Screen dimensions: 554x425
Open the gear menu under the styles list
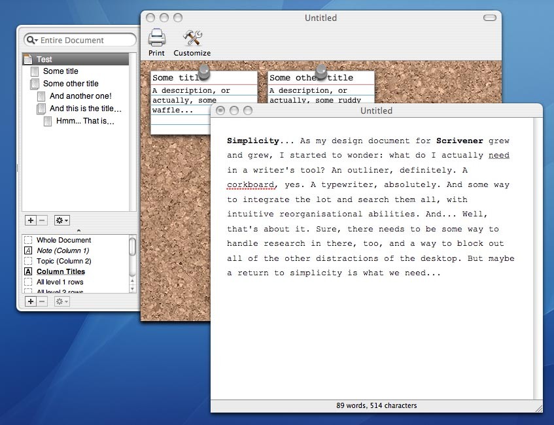pyautogui.click(x=62, y=301)
